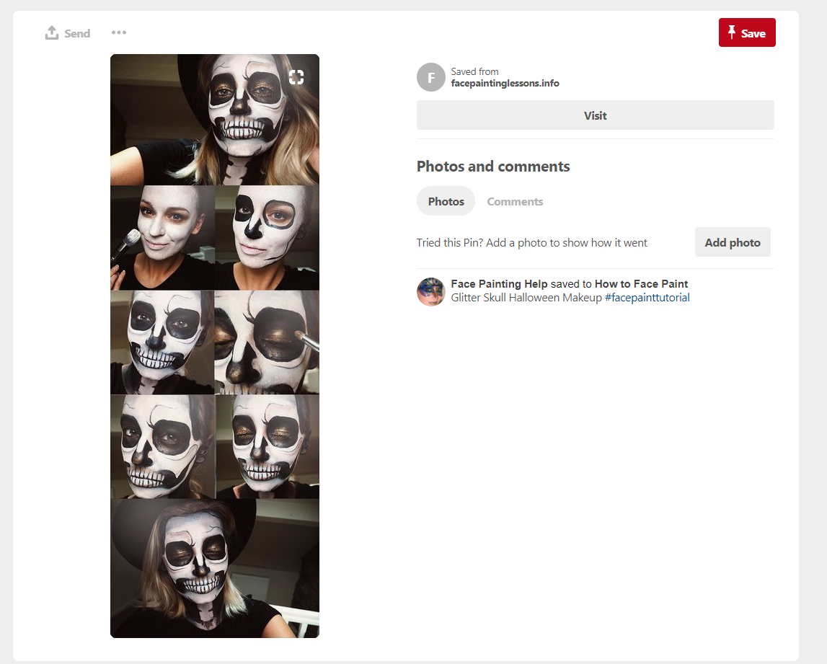Click the gray F source avatar

431,77
